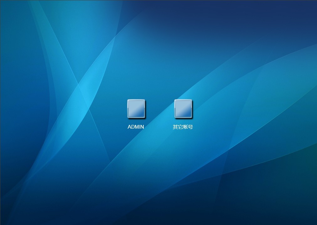Select the ADMIN user avatar icon
This screenshot has width=317, height=225.
(136, 109)
